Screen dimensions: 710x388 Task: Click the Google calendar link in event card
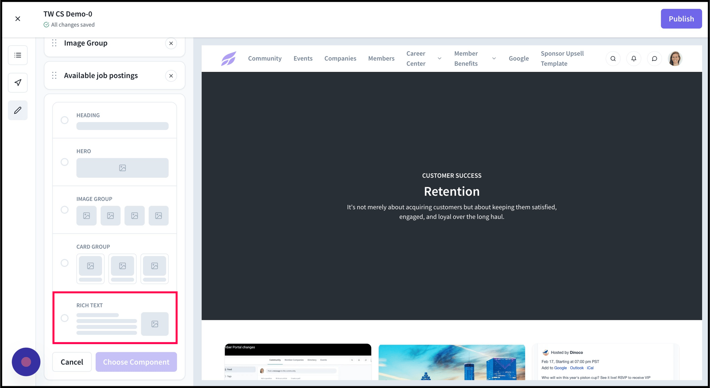tap(560, 368)
